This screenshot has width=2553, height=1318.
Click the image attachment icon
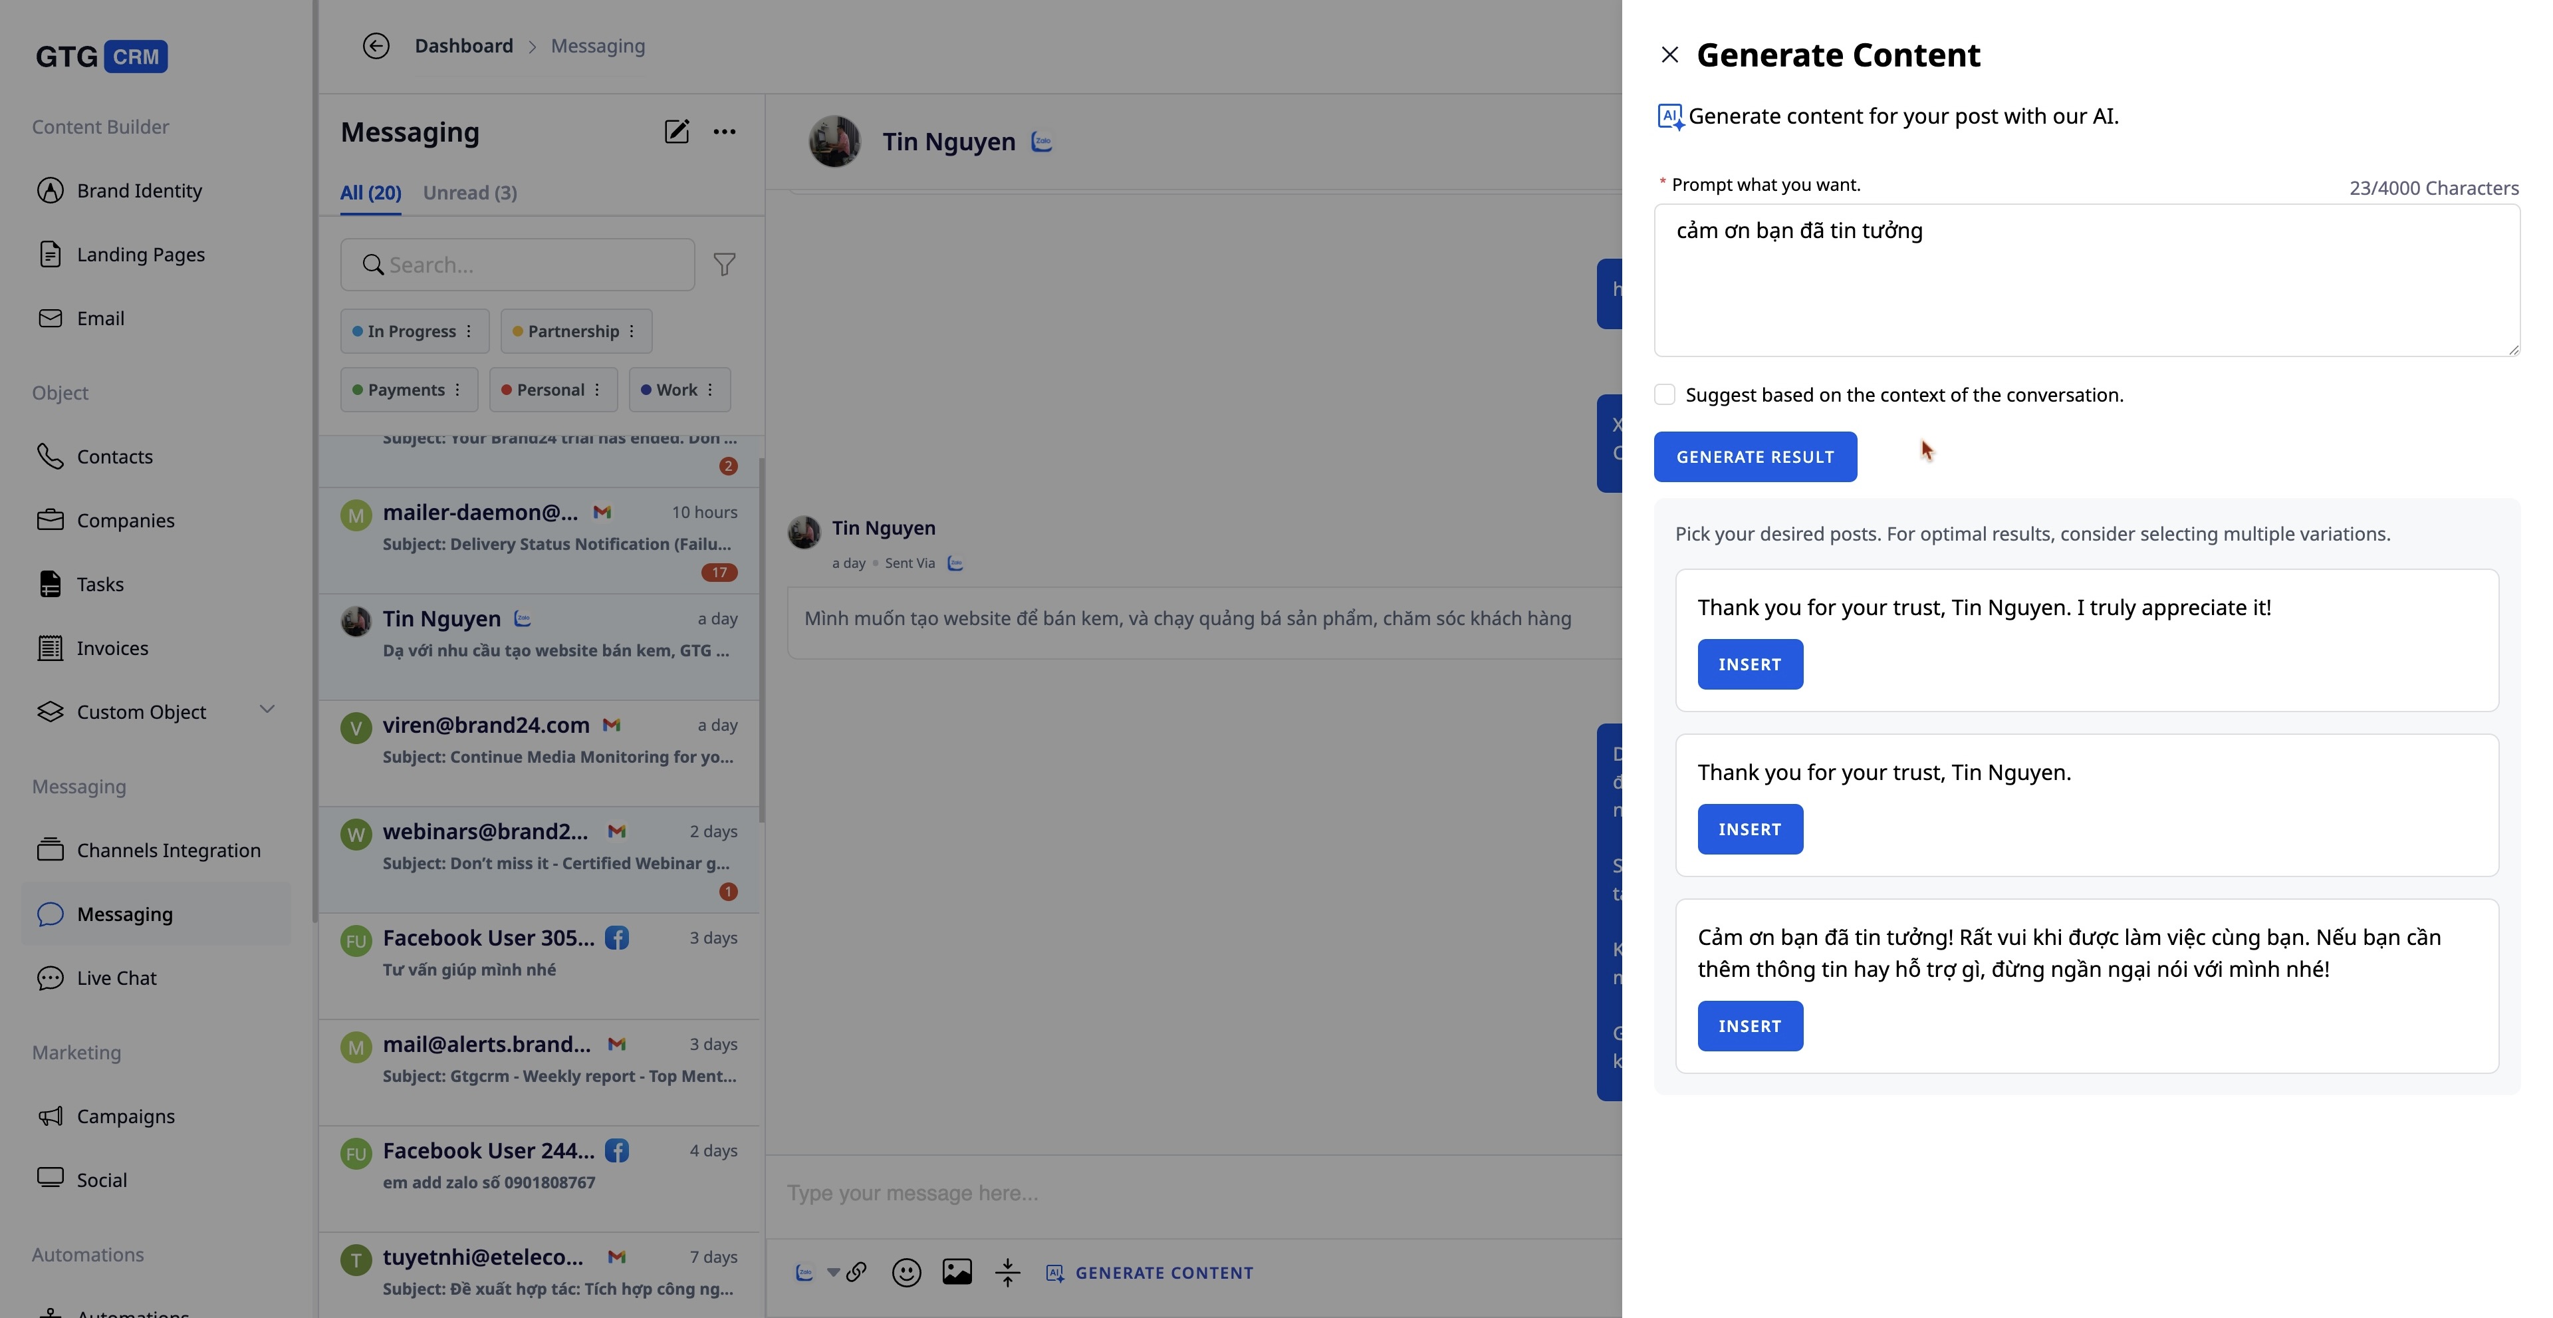(x=957, y=1272)
